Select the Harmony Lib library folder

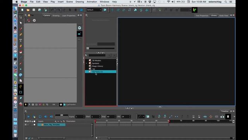pyautogui.click(x=101, y=72)
